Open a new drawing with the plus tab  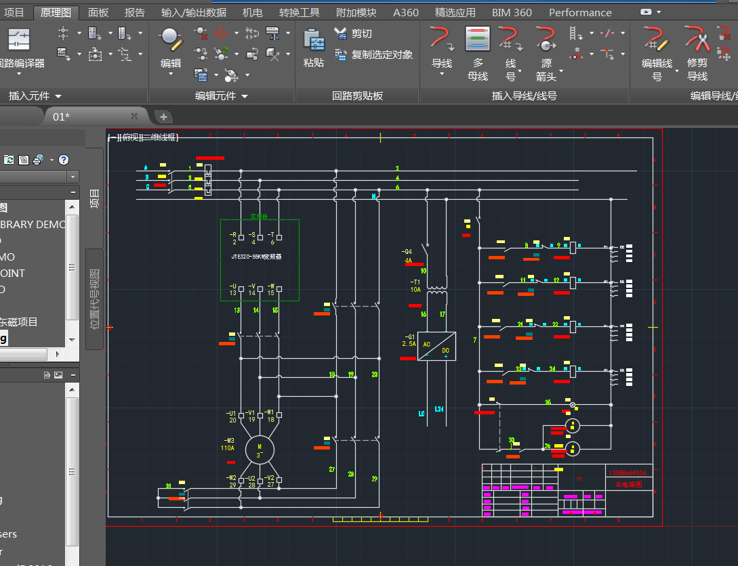tap(162, 116)
